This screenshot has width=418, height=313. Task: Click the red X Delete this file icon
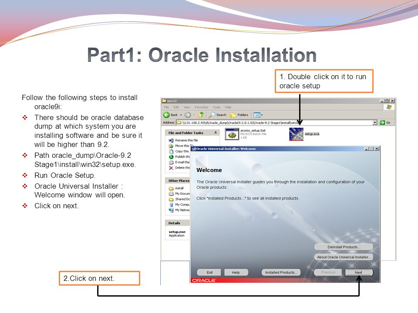[x=171, y=168]
